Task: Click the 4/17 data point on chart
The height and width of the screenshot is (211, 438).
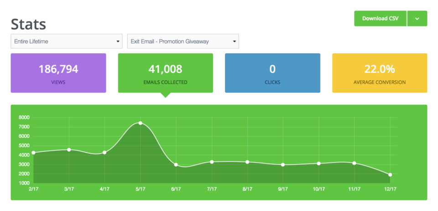Action: pyautogui.click(x=104, y=152)
